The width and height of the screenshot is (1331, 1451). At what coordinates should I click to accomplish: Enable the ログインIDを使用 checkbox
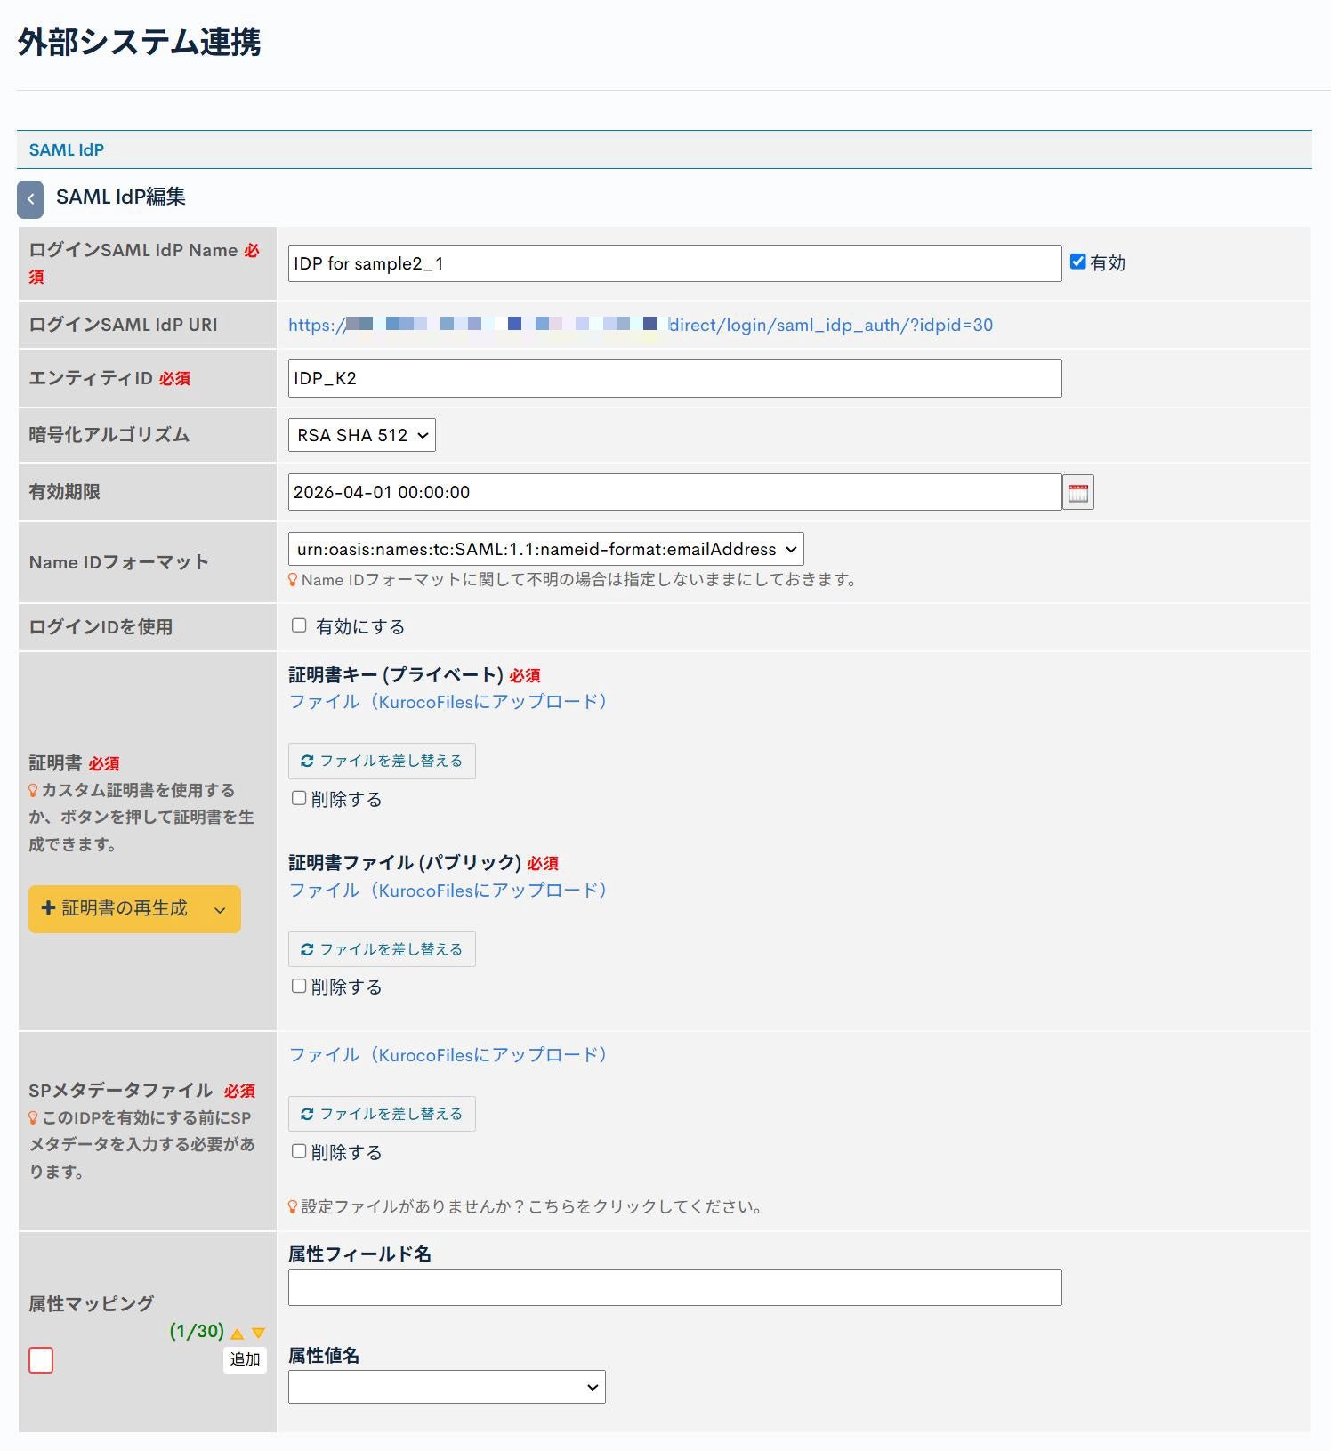pos(299,626)
